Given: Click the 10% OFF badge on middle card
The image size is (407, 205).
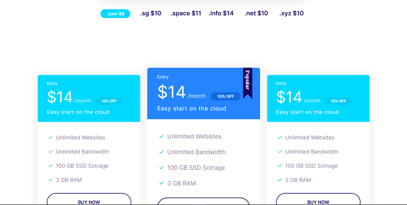Looking at the screenshot, I should [x=226, y=96].
